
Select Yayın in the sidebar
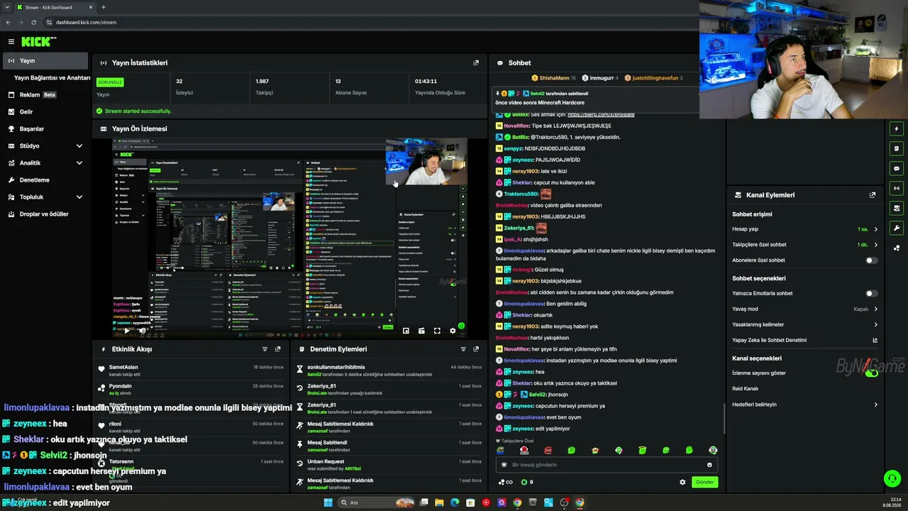(45, 61)
